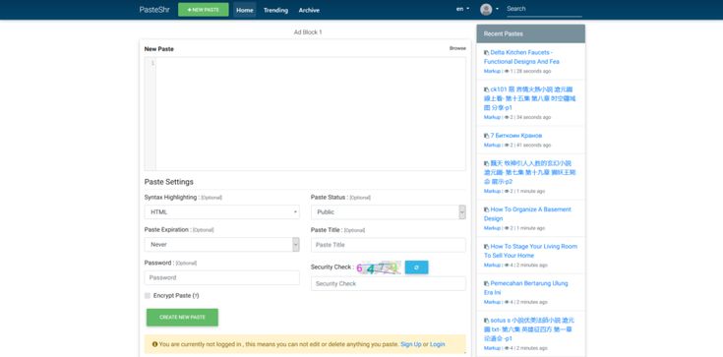Click the captcha refresh icon button
This screenshot has width=723, height=357.
tap(416, 268)
